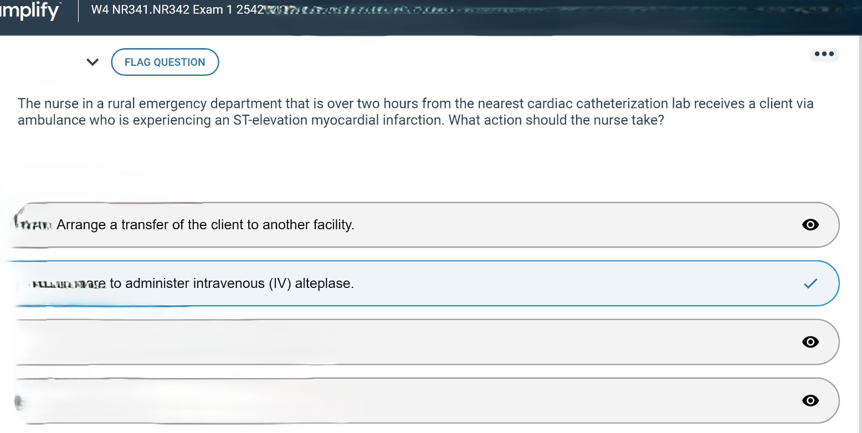This screenshot has height=433, width=862.
Task: Toggle the eye icon on the third answer
Action: (x=810, y=342)
